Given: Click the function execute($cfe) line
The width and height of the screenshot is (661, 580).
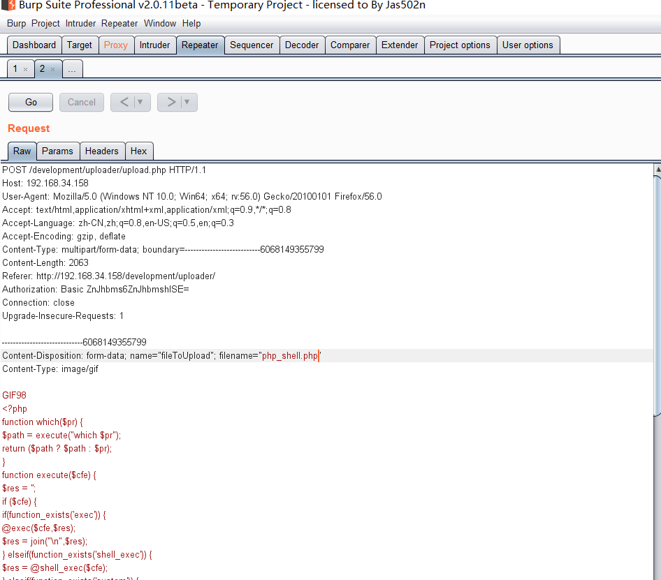Looking at the screenshot, I should point(50,475).
